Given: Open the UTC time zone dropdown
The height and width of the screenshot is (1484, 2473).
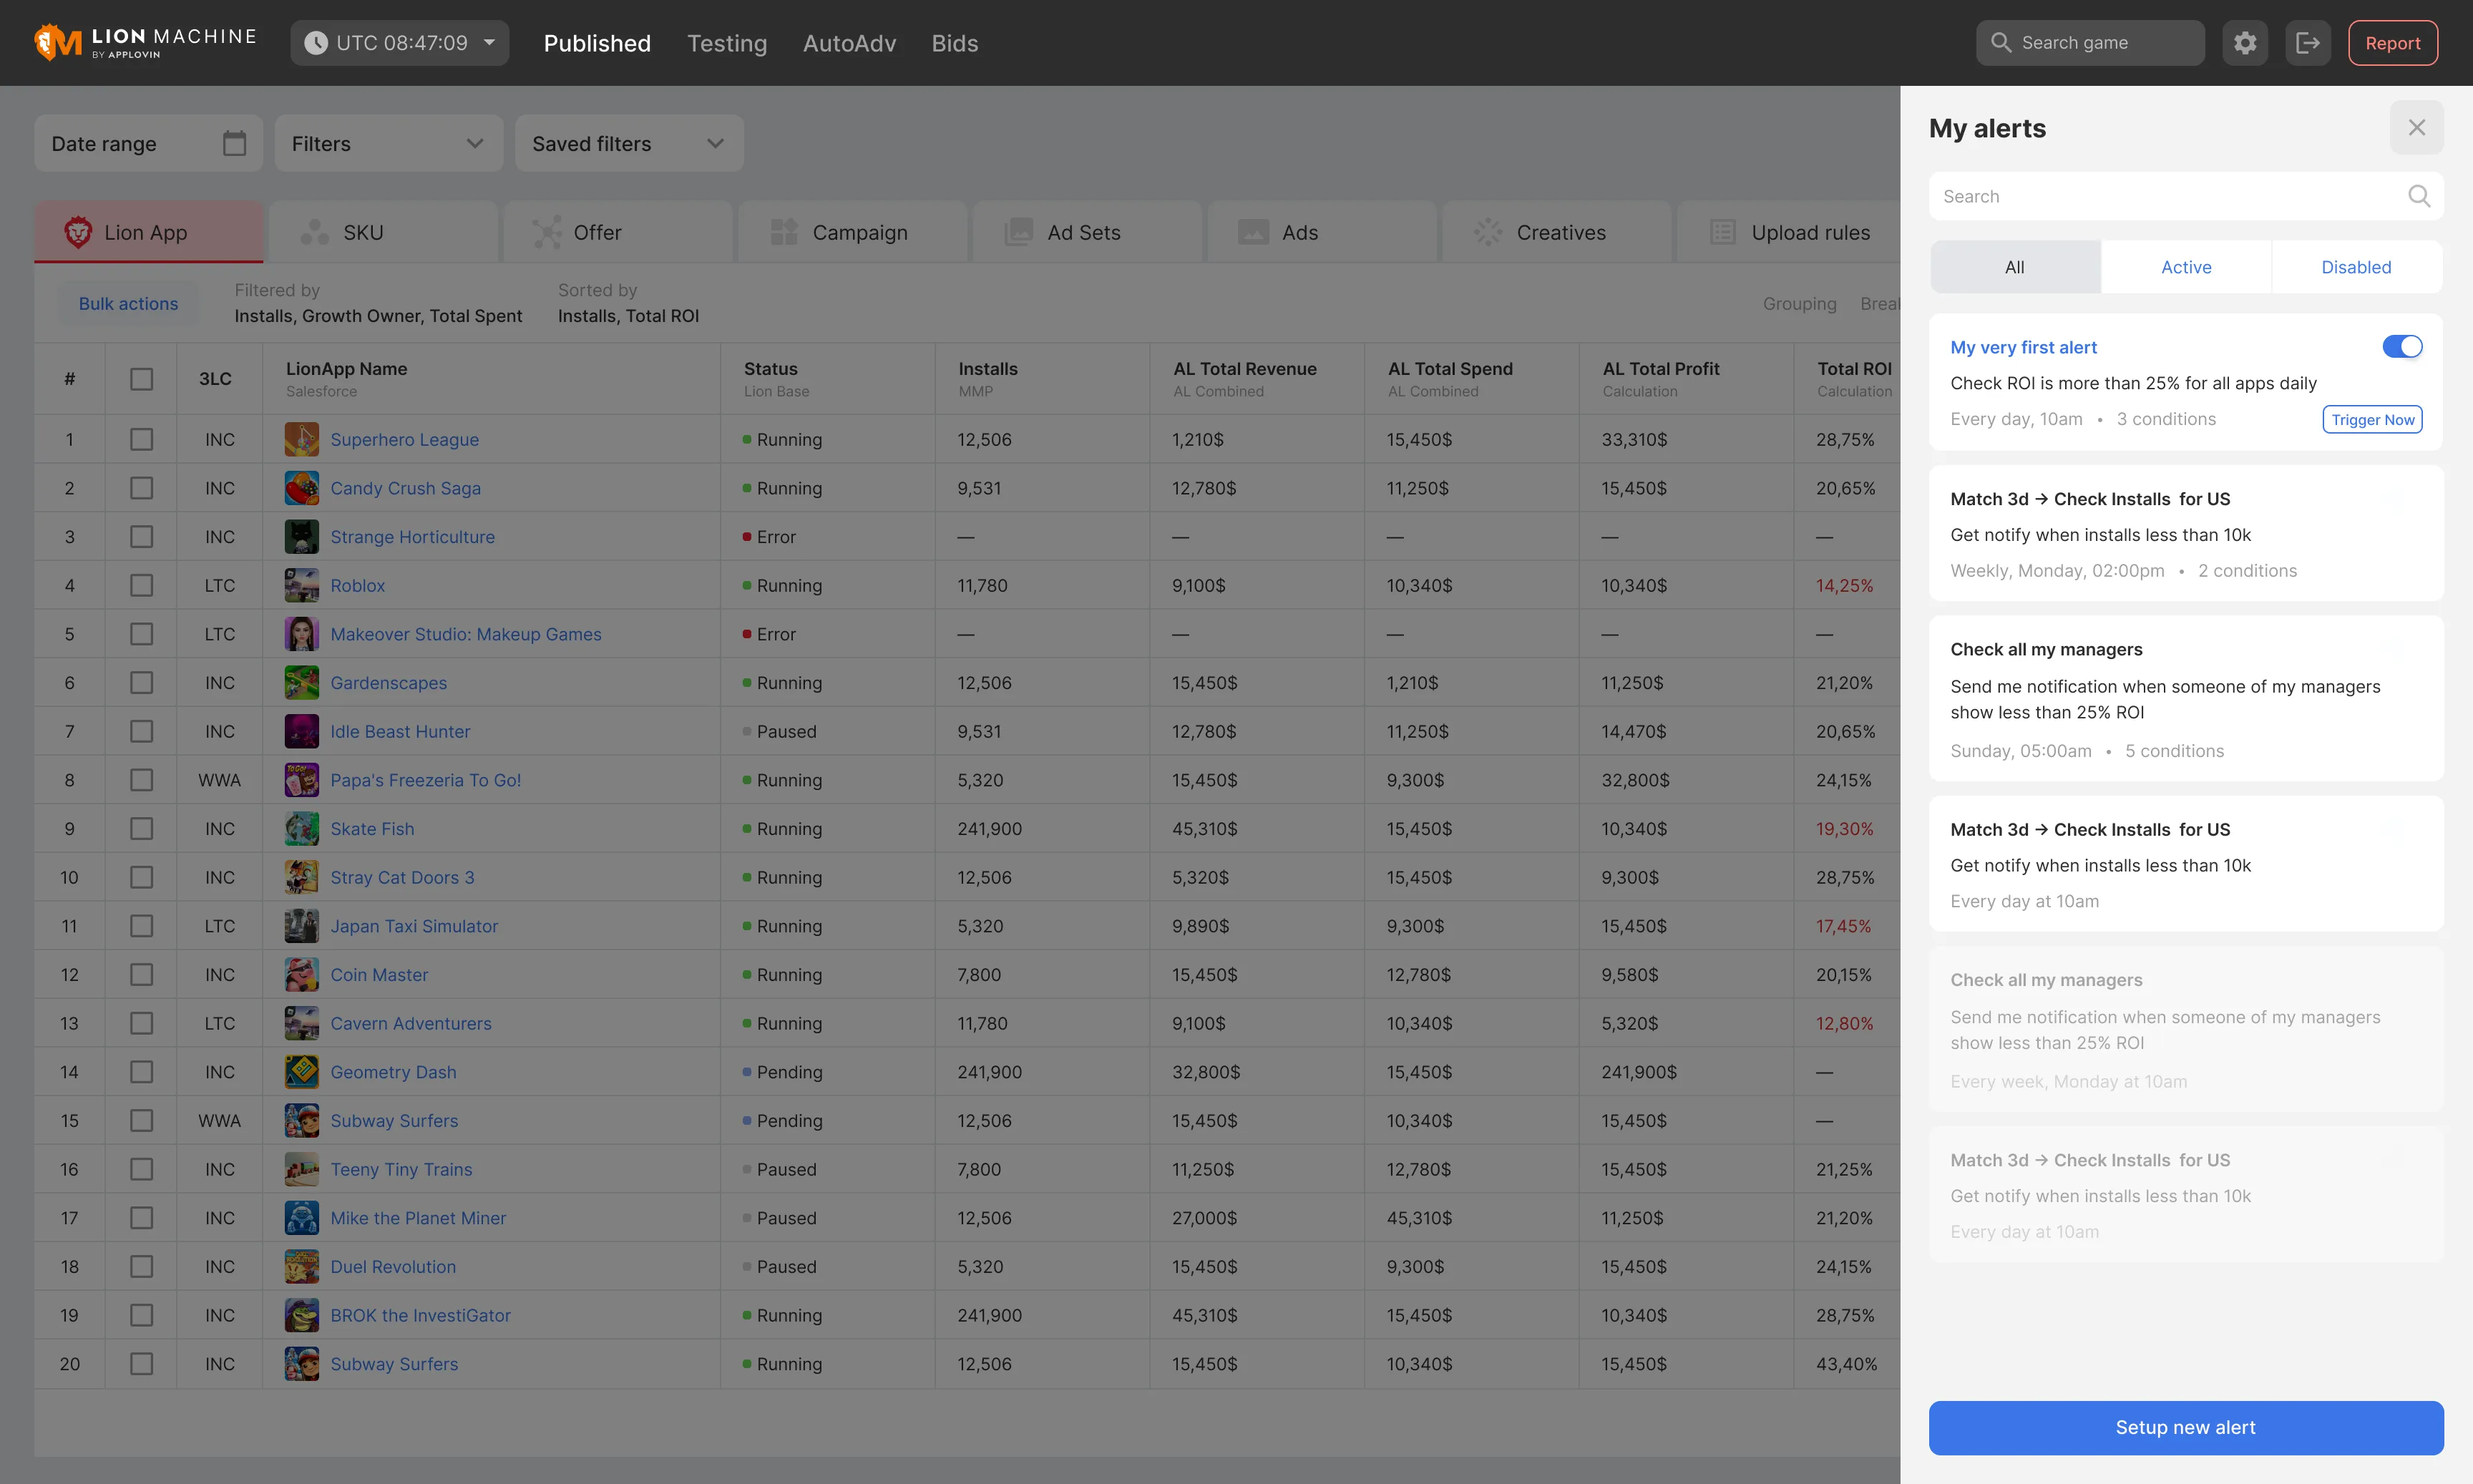Looking at the screenshot, I should point(400,43).
